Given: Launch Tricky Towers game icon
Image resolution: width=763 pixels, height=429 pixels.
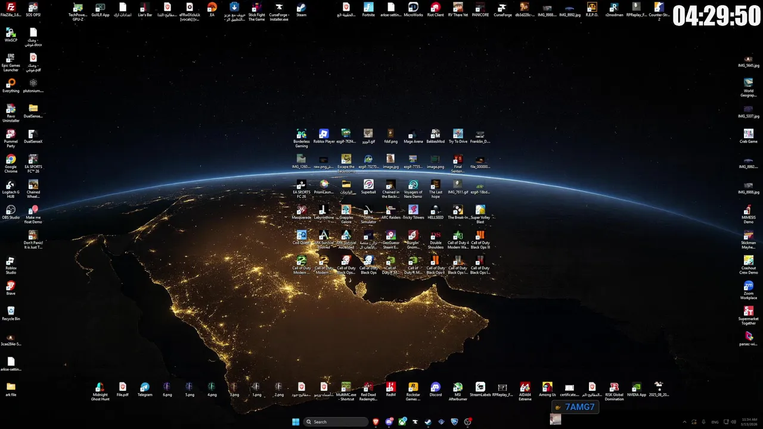Looking at the screenshot, I should pyautogui.click(x=413, y=212).
